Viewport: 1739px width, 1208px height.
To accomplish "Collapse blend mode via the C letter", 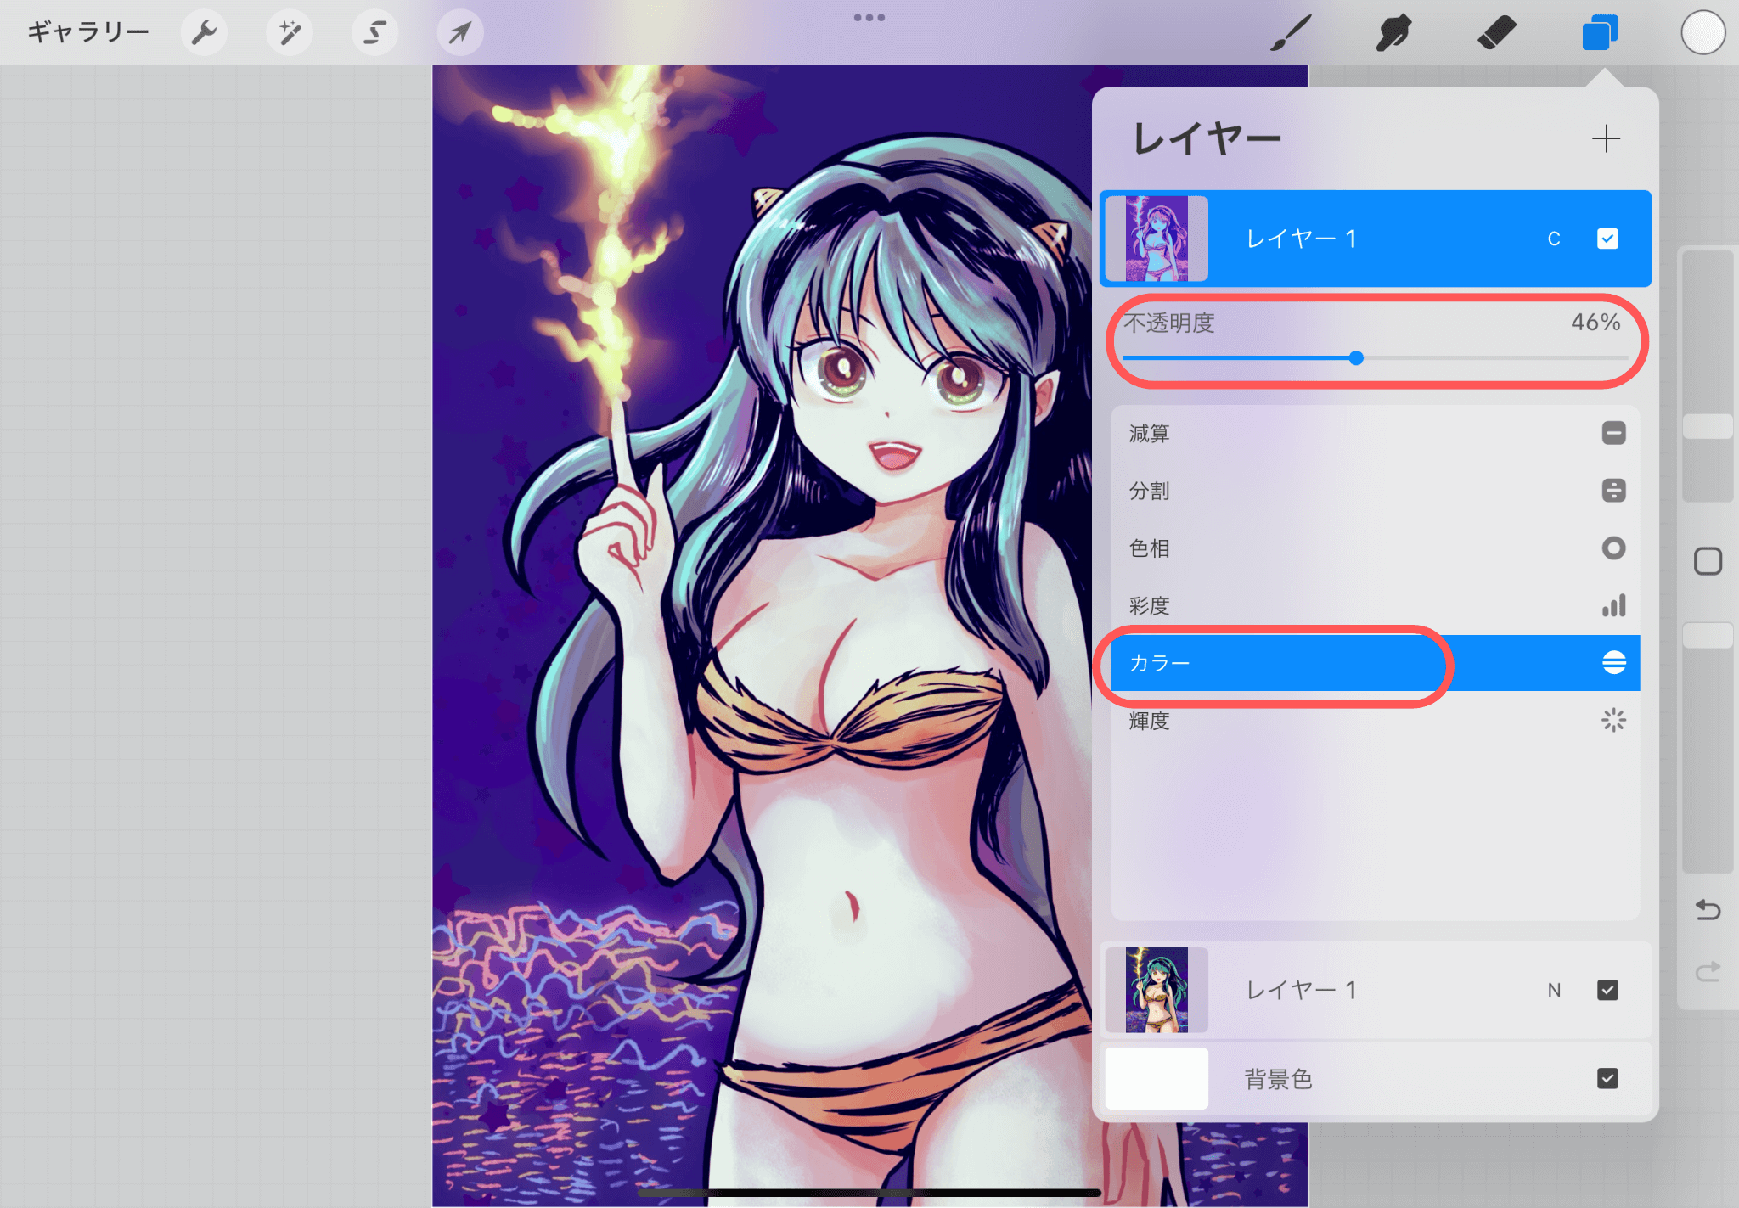I will [1554, 239].
